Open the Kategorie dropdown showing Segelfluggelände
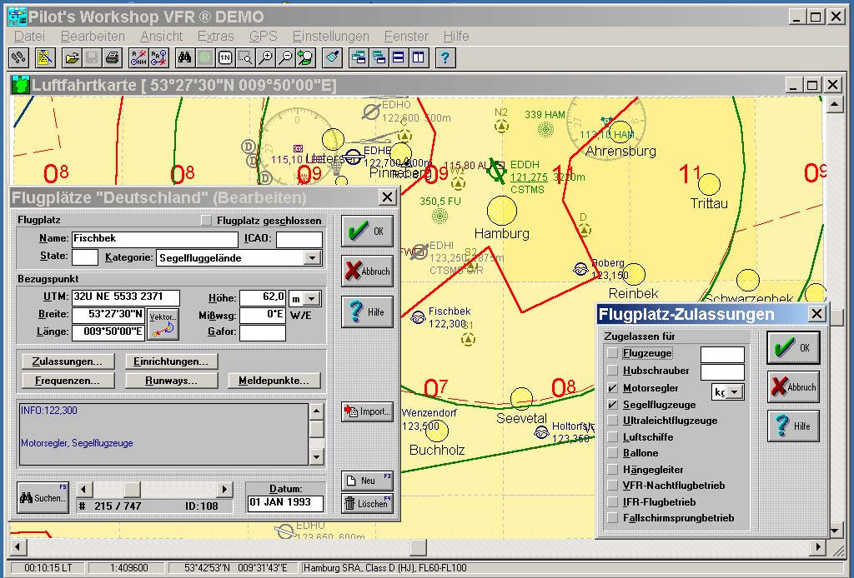The width and height of the screenshot is (854, 578). tap(312, 257)
